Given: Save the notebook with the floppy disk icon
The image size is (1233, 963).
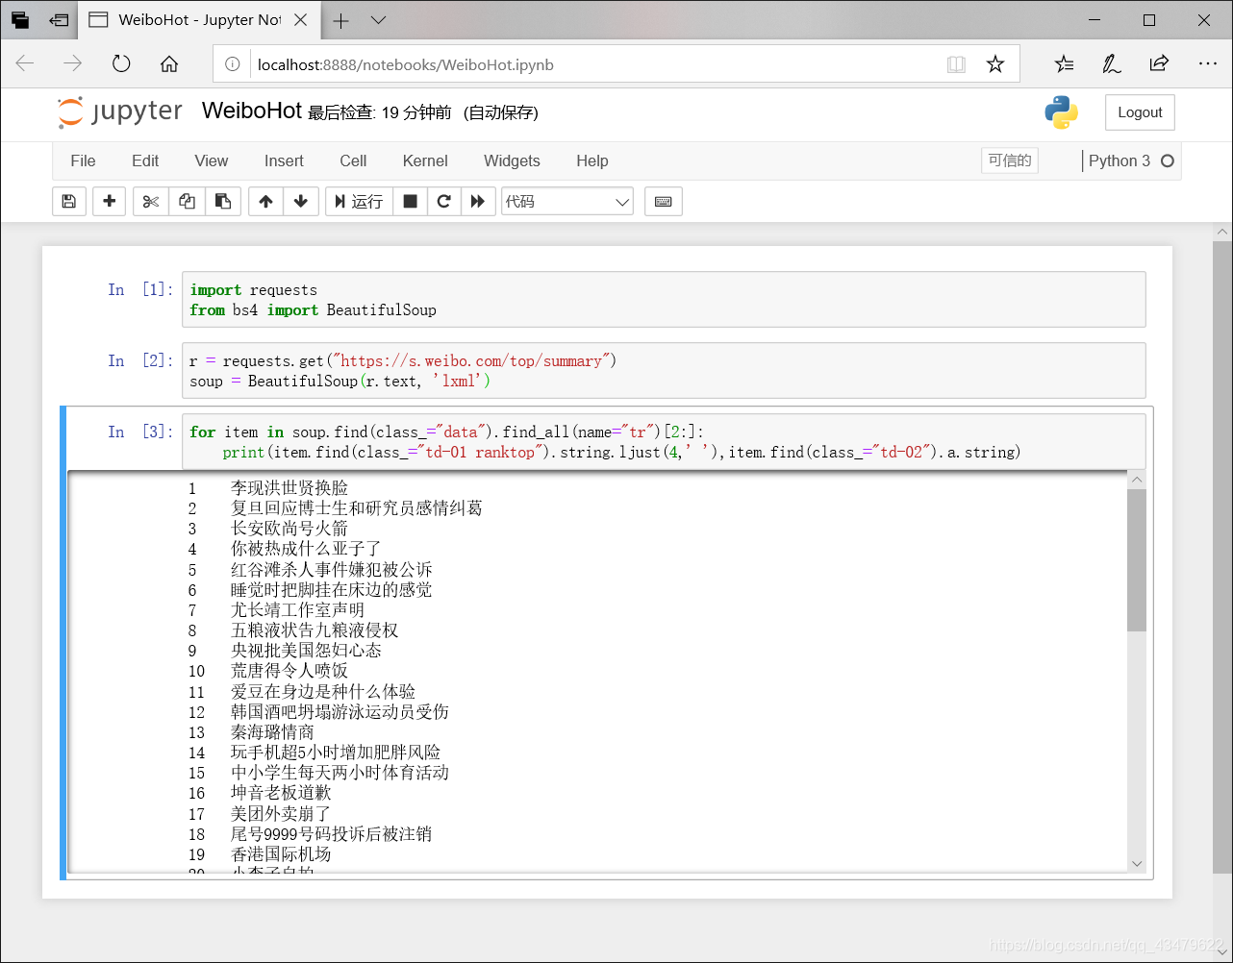Looking at the screenshot, I should pyautogui.click(x=68, y=201).
